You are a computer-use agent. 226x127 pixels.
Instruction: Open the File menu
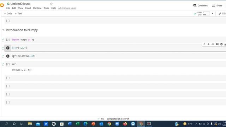tap(8, 8)
